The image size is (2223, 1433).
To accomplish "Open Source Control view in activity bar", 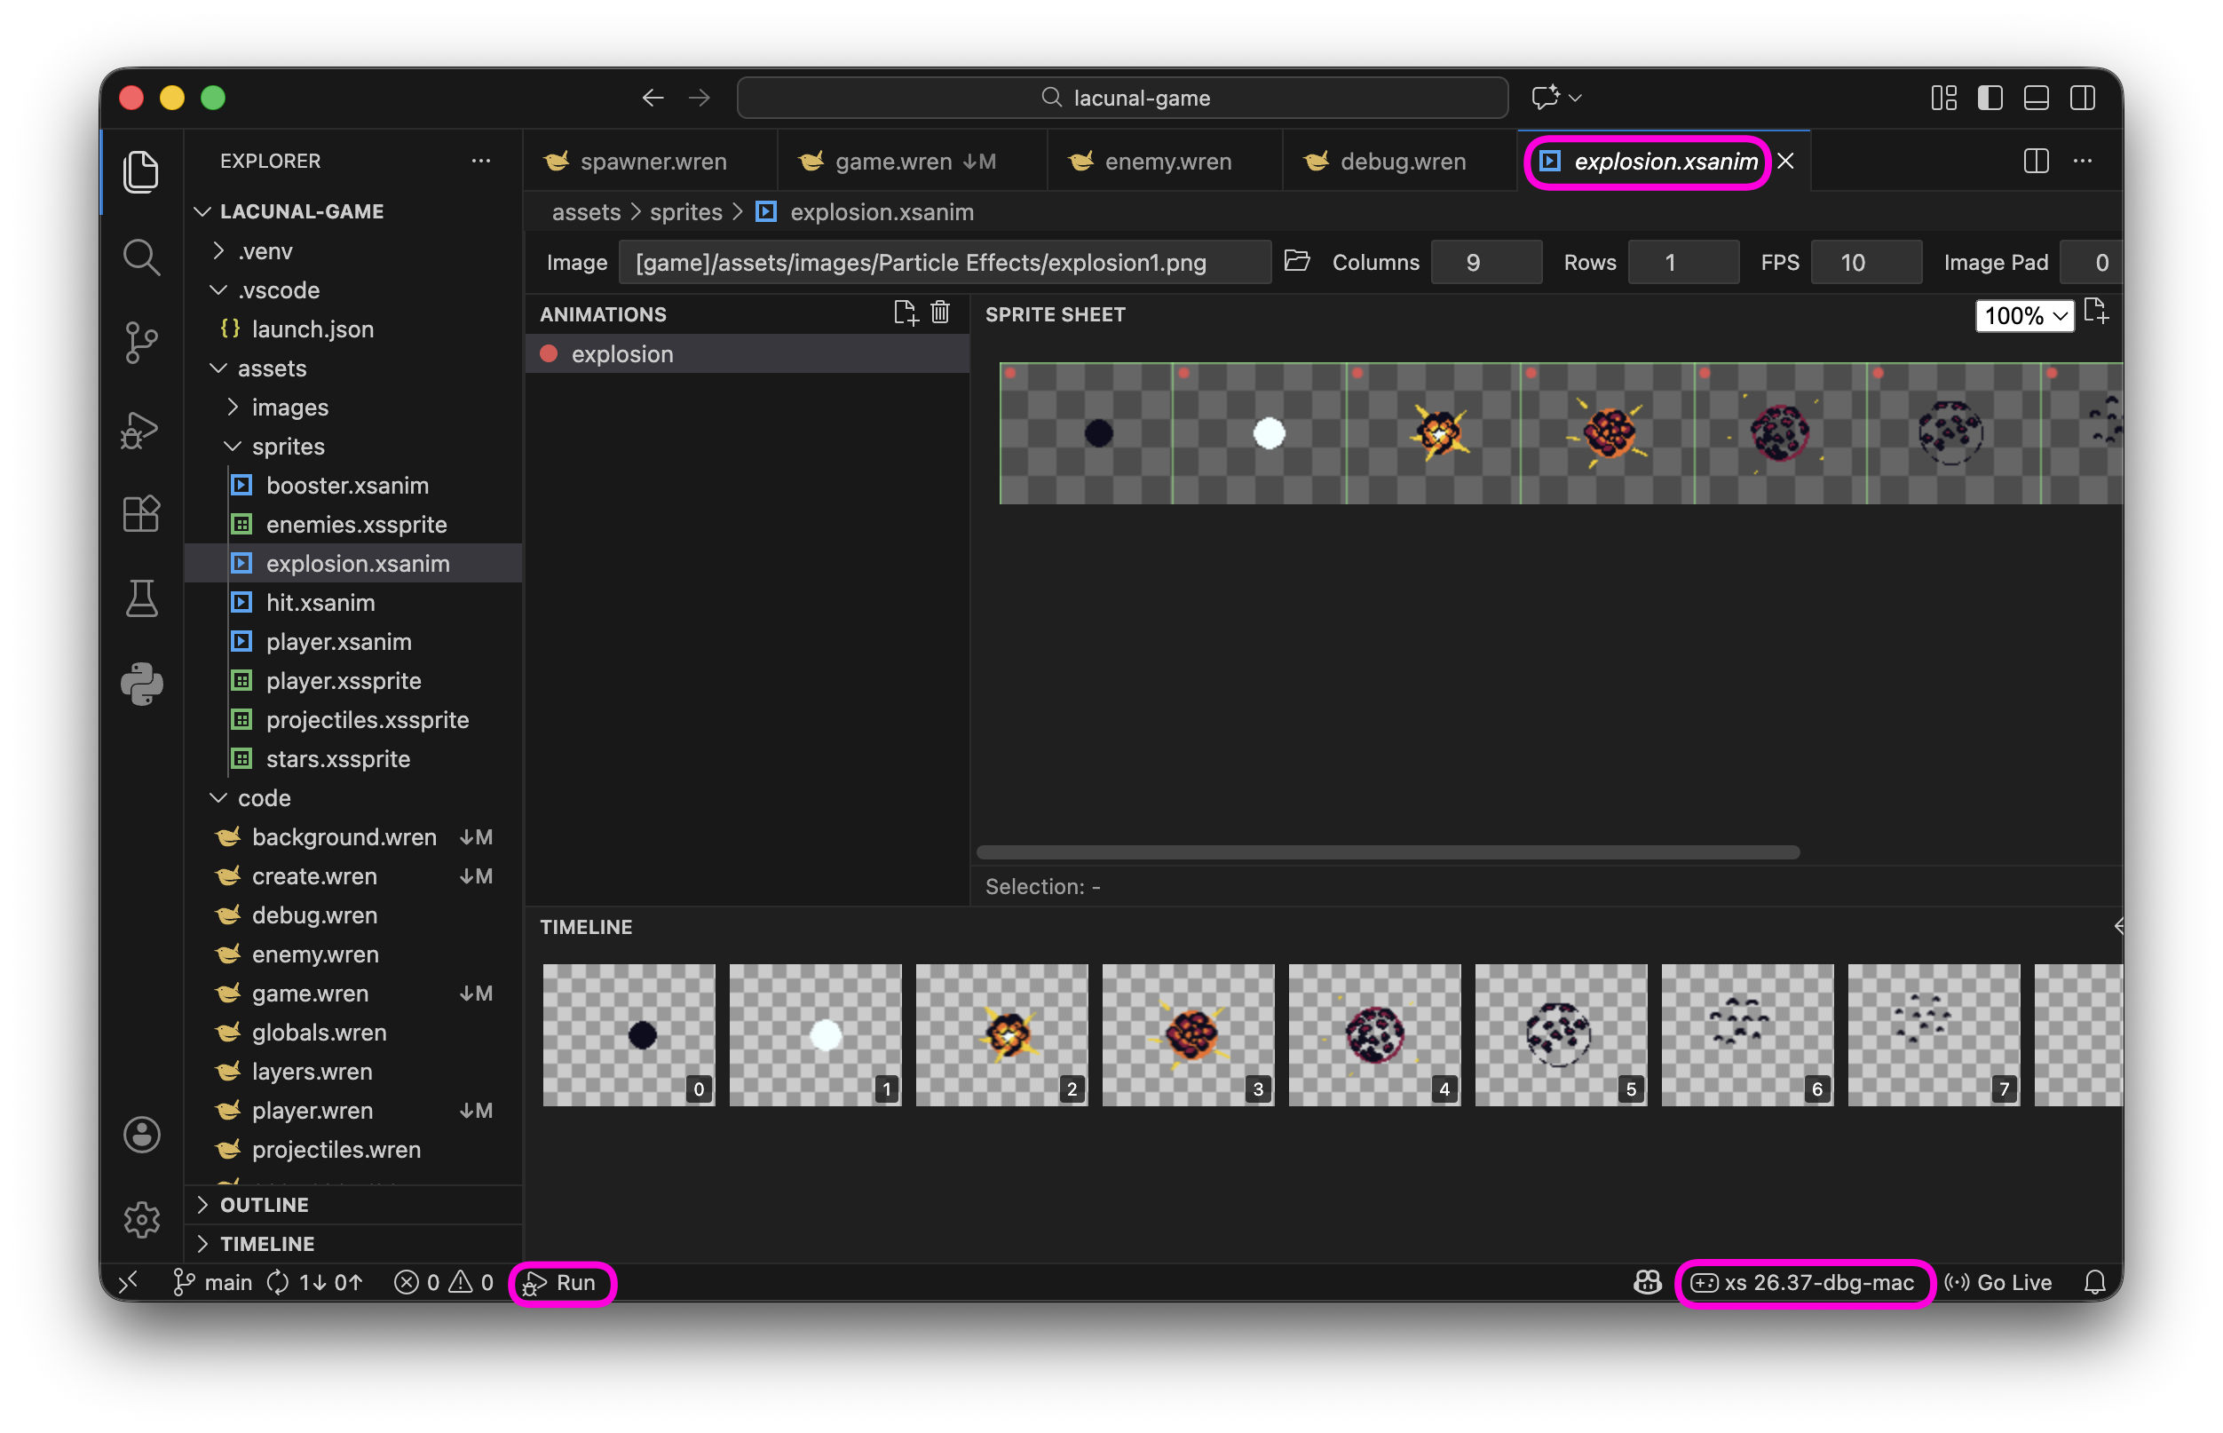I will [141, 343].
